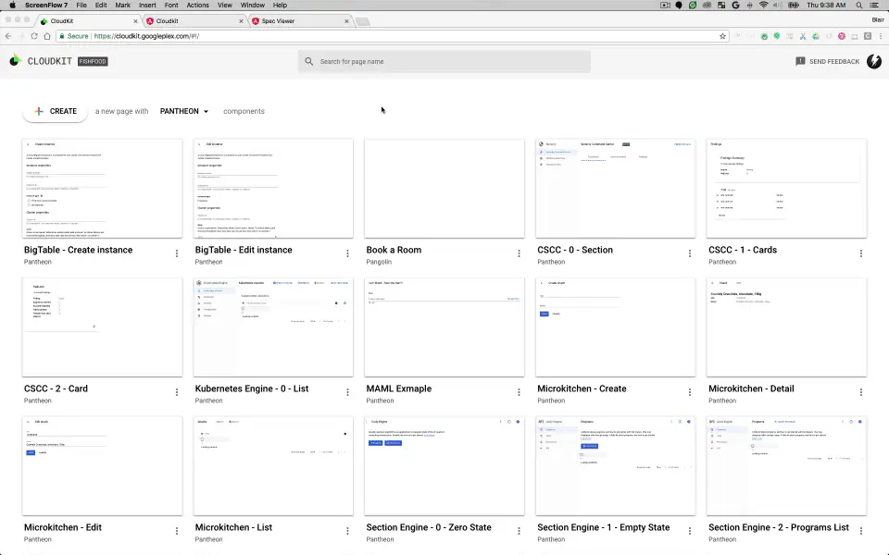
Task: Bookmark page with the star icon
Action: coord(722,36)
